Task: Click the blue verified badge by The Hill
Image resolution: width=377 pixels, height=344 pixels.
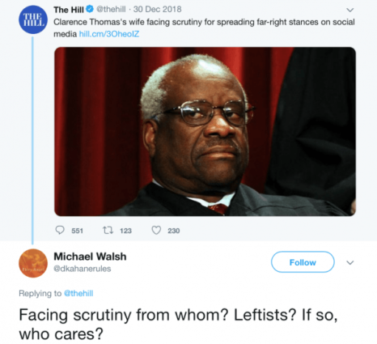Action: tap(90, 10)
